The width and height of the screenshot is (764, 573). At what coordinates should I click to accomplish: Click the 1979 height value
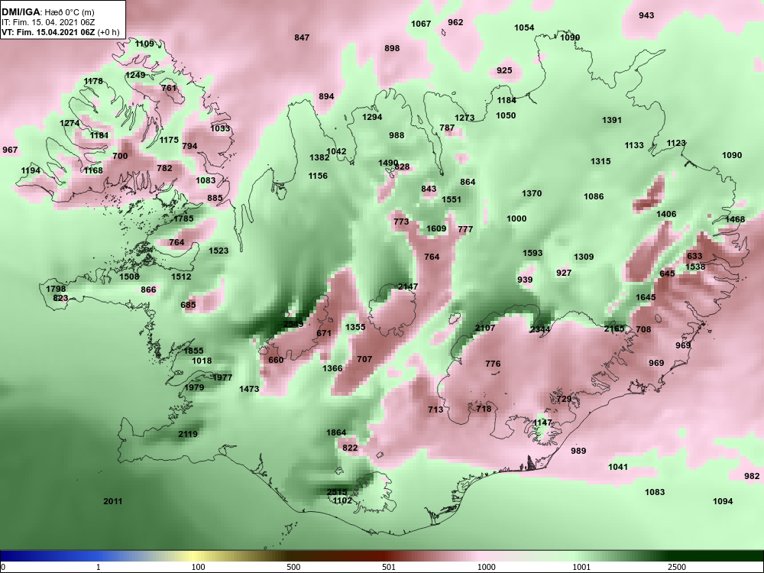pos(194,387)
